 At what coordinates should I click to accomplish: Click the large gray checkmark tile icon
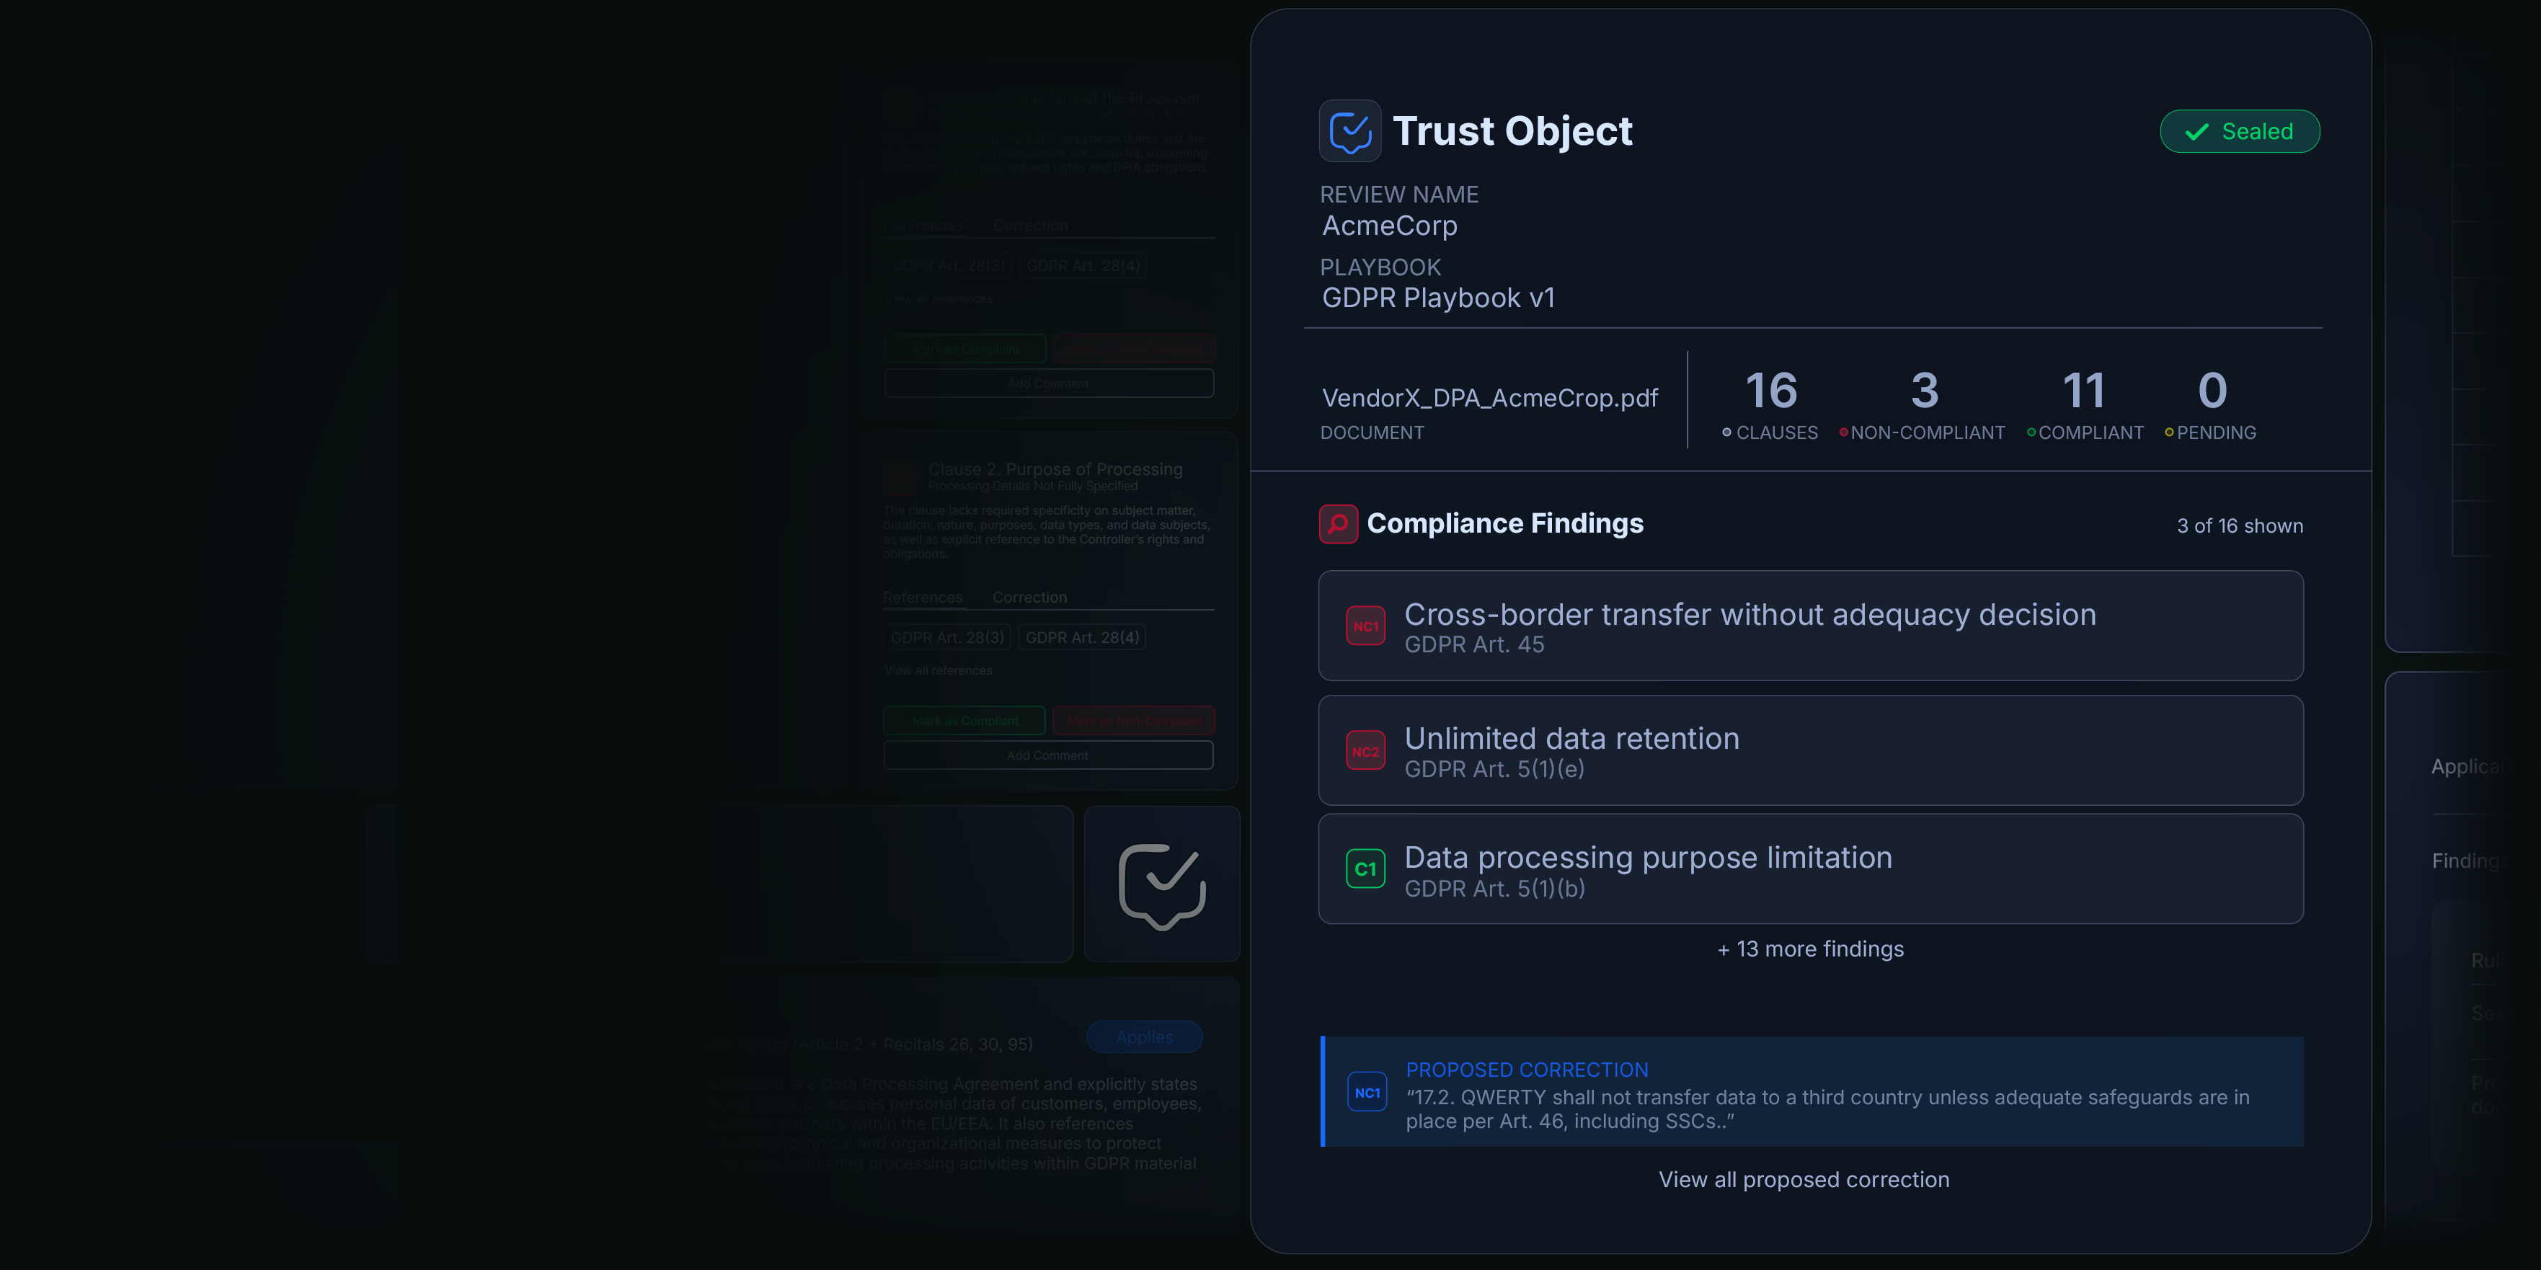pos(1162,885)
